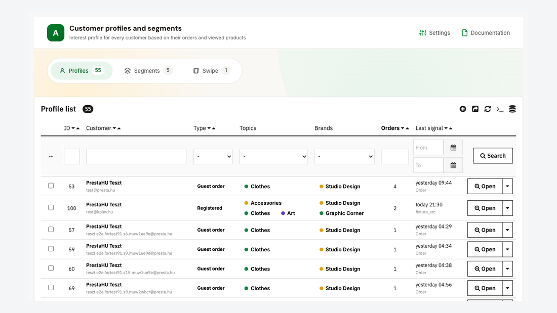
Task: Open the Brands filter dropdown
Action: (344, 157)
